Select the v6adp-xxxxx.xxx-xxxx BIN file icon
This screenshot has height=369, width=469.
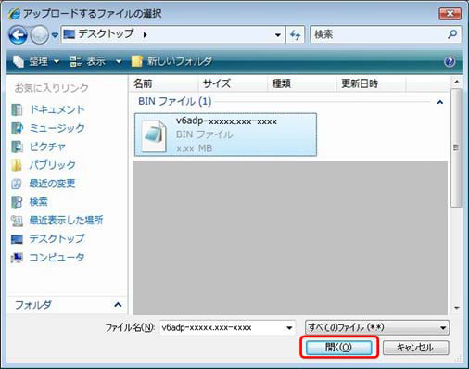[x=154, y=135]
